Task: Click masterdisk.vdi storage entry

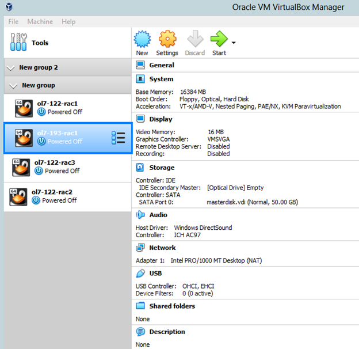Action: tap(253, 202)
